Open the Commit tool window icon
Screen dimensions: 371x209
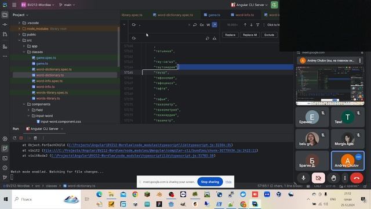click(x=5, y=24)
